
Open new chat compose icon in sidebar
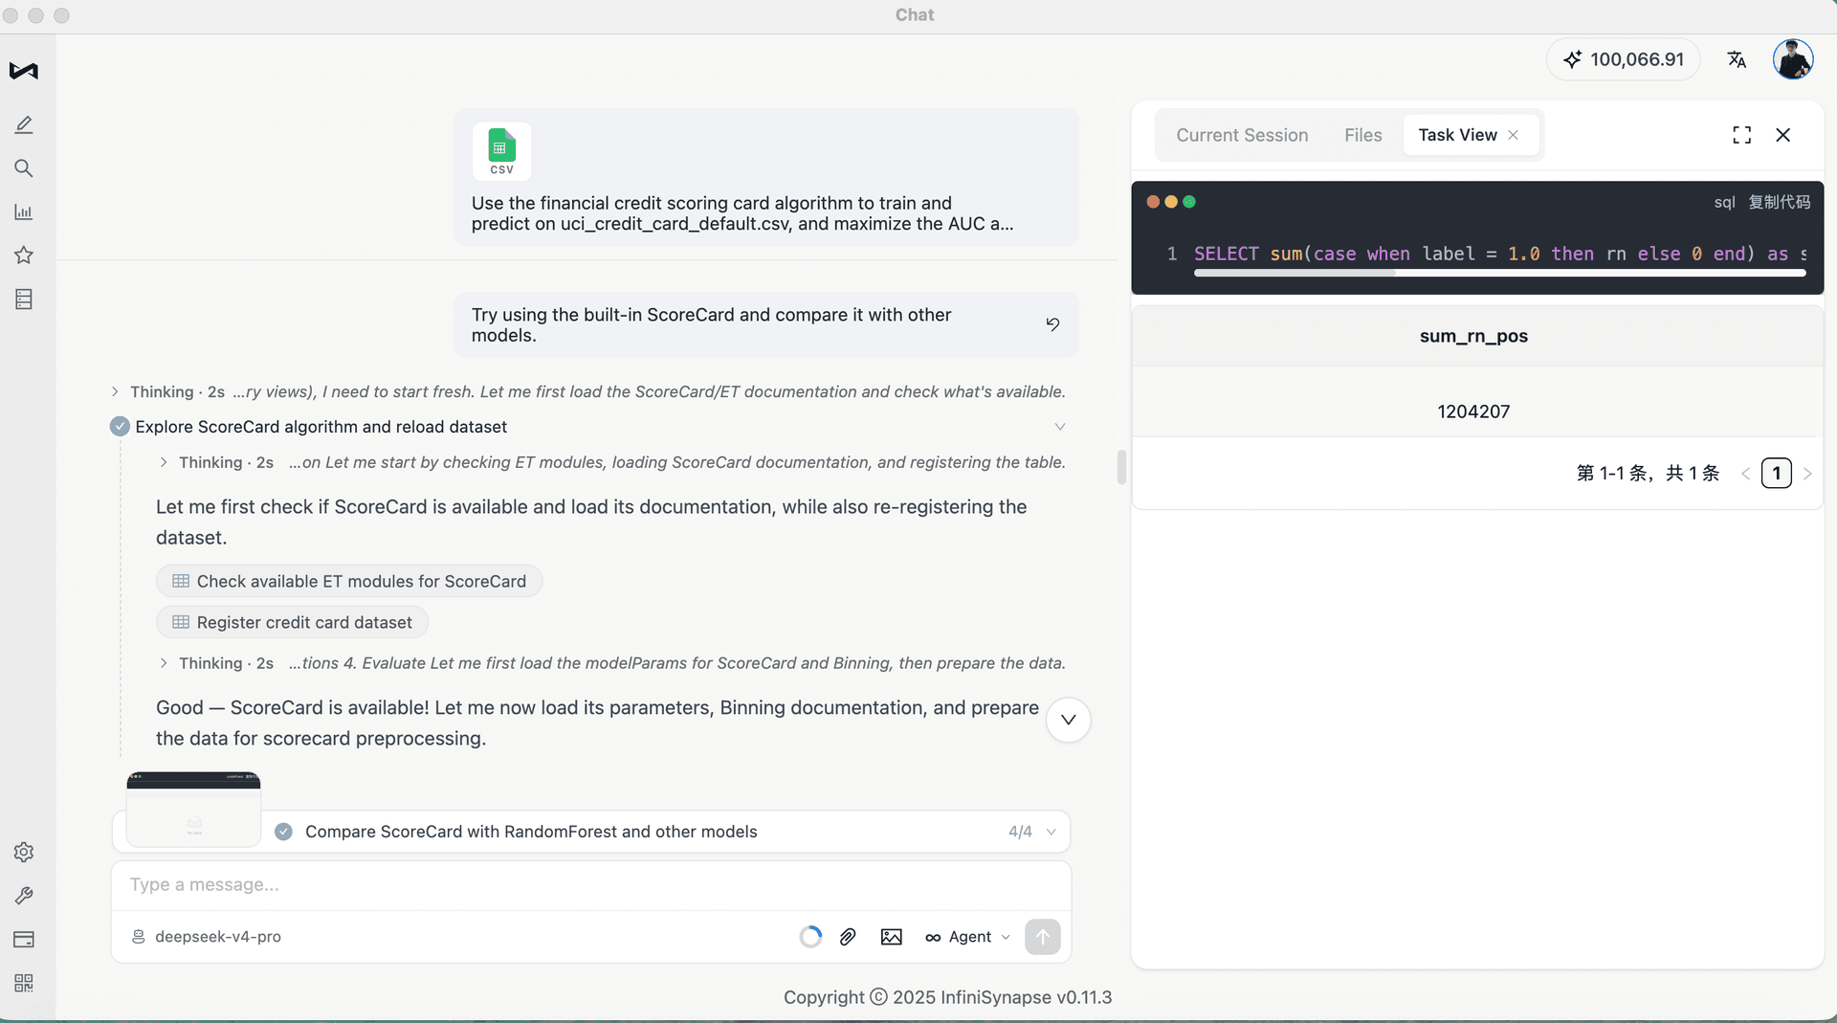point(24,125)
